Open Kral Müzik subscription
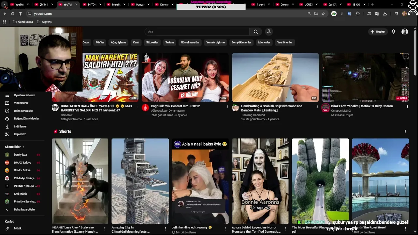The image size is (418, 235). [x=22, y=194]
